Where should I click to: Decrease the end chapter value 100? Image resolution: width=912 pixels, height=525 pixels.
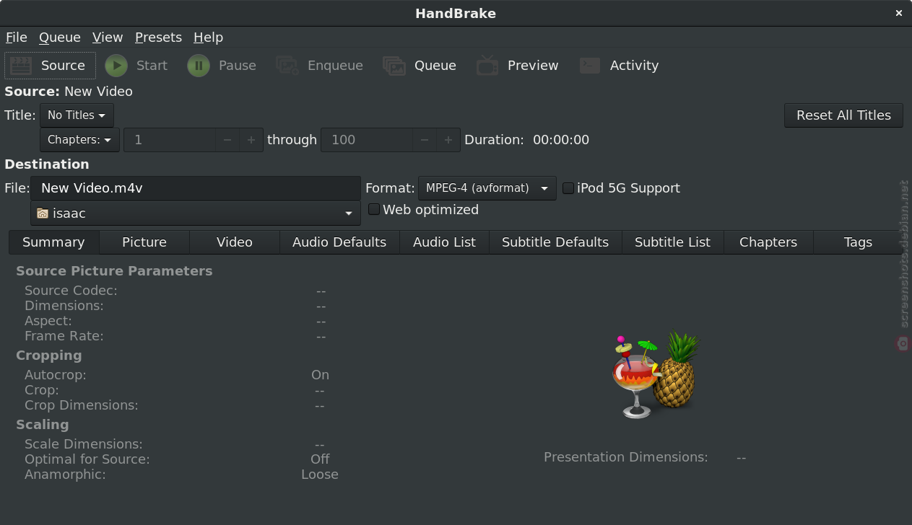pyautogui.click(x=425, y=140)
